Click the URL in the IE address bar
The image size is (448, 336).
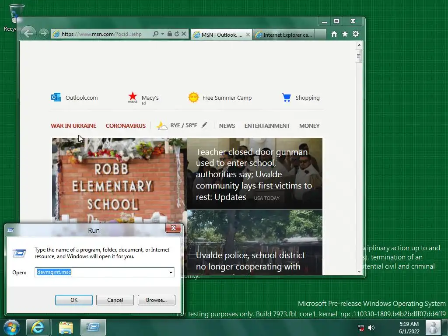click(x=101, y=34)
